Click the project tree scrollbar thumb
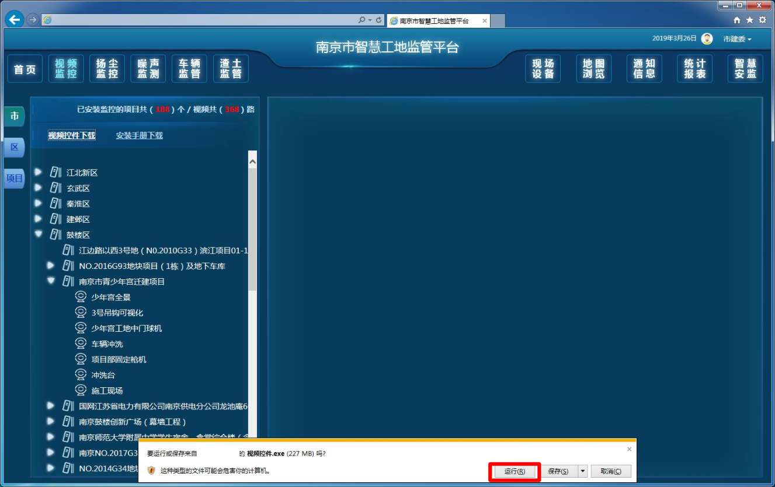 coord(252,230)
